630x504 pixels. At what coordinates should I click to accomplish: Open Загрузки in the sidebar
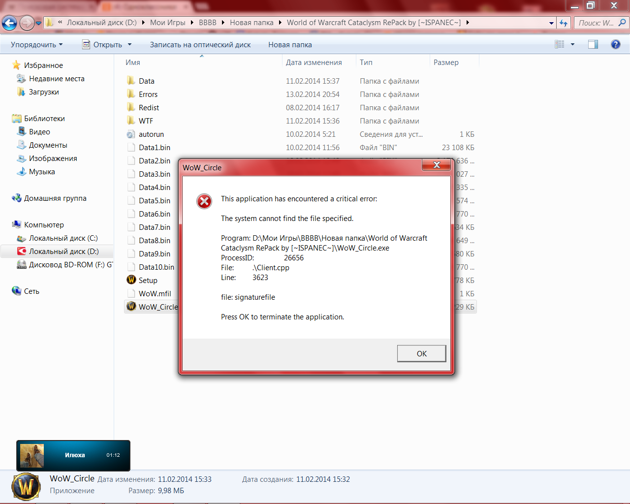(37, 92)
